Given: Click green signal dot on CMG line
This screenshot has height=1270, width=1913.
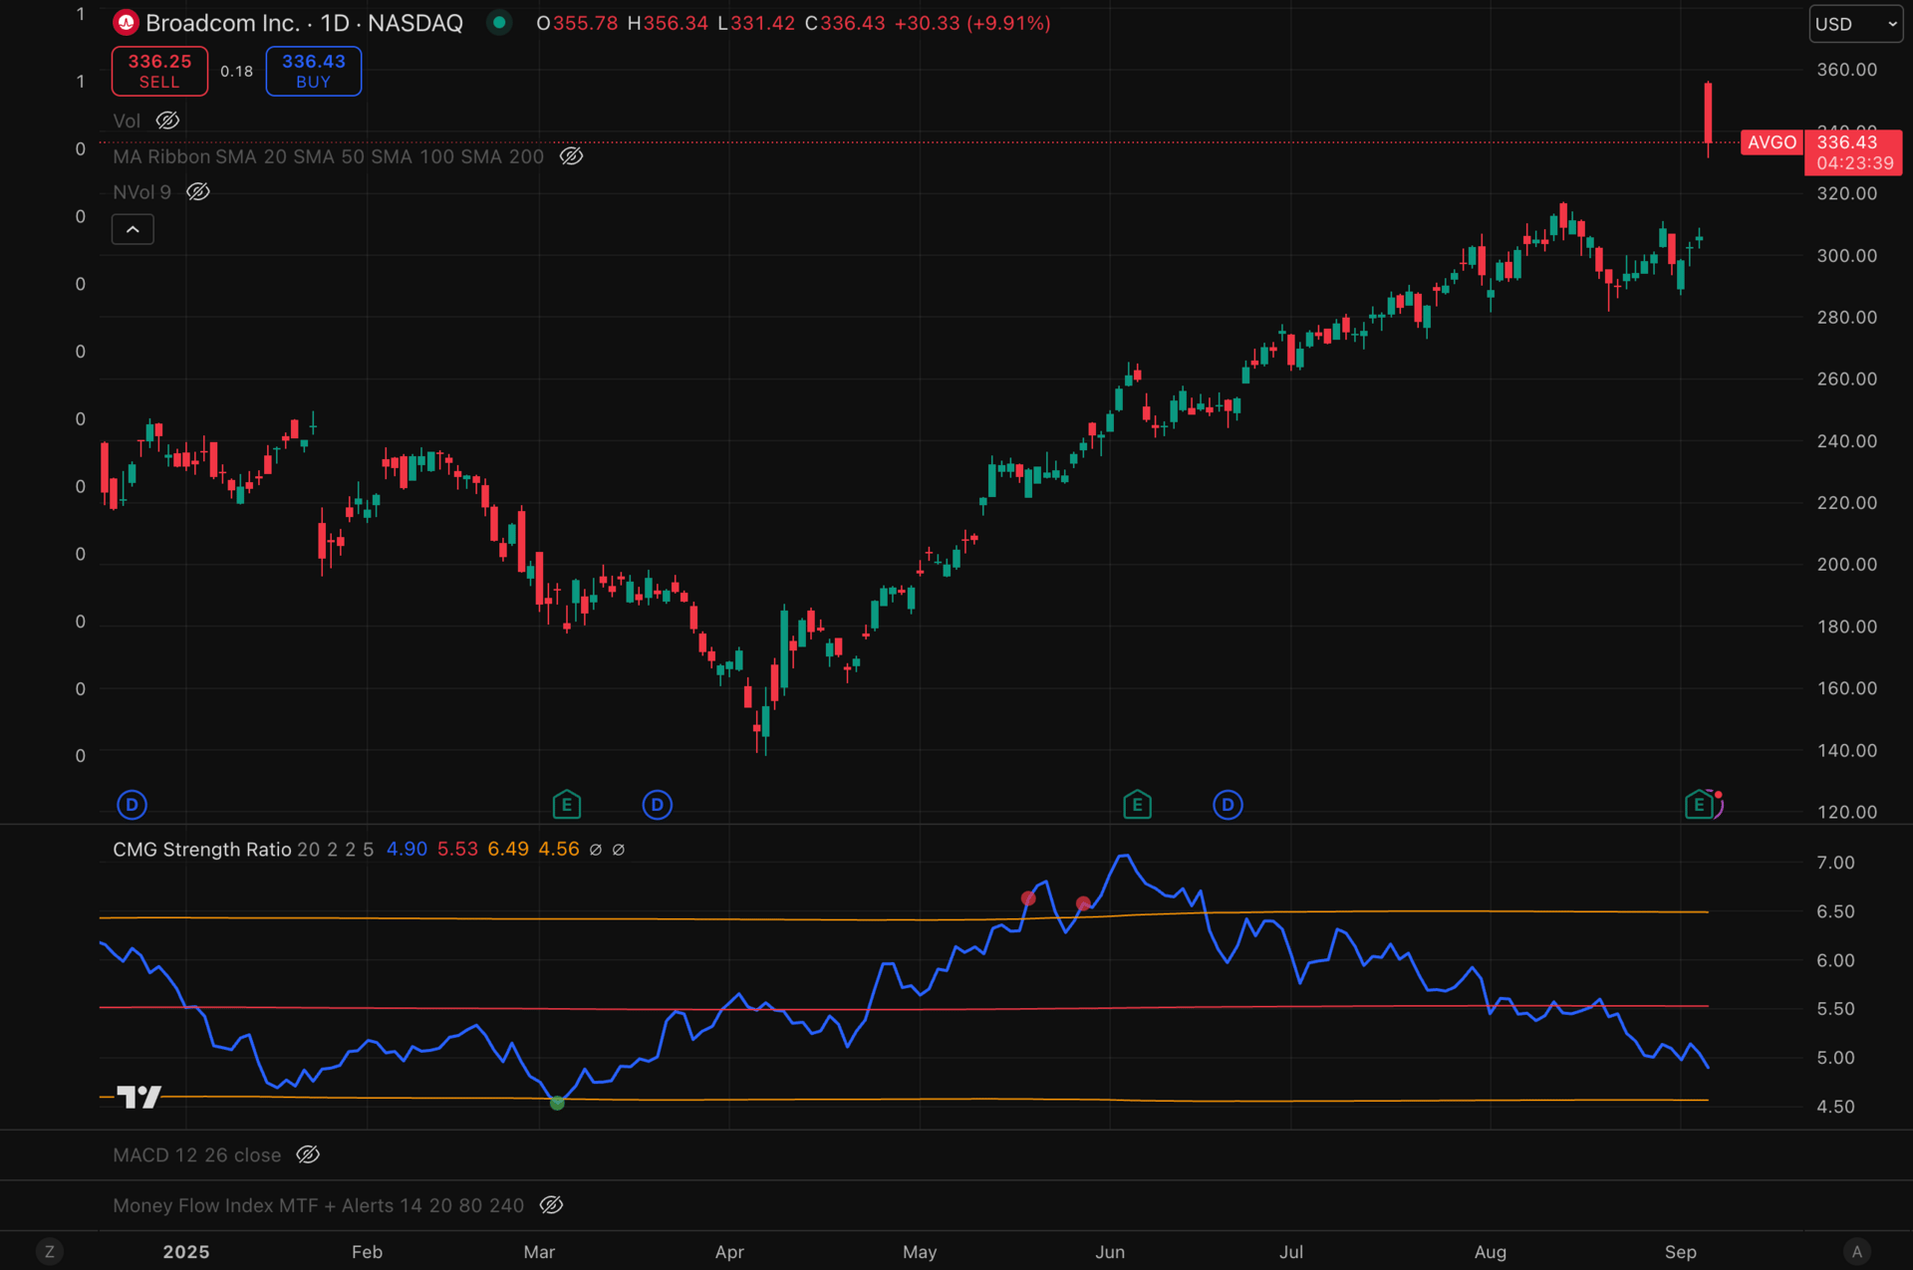Looking at the screenshot, I should tap(557, 1103).
